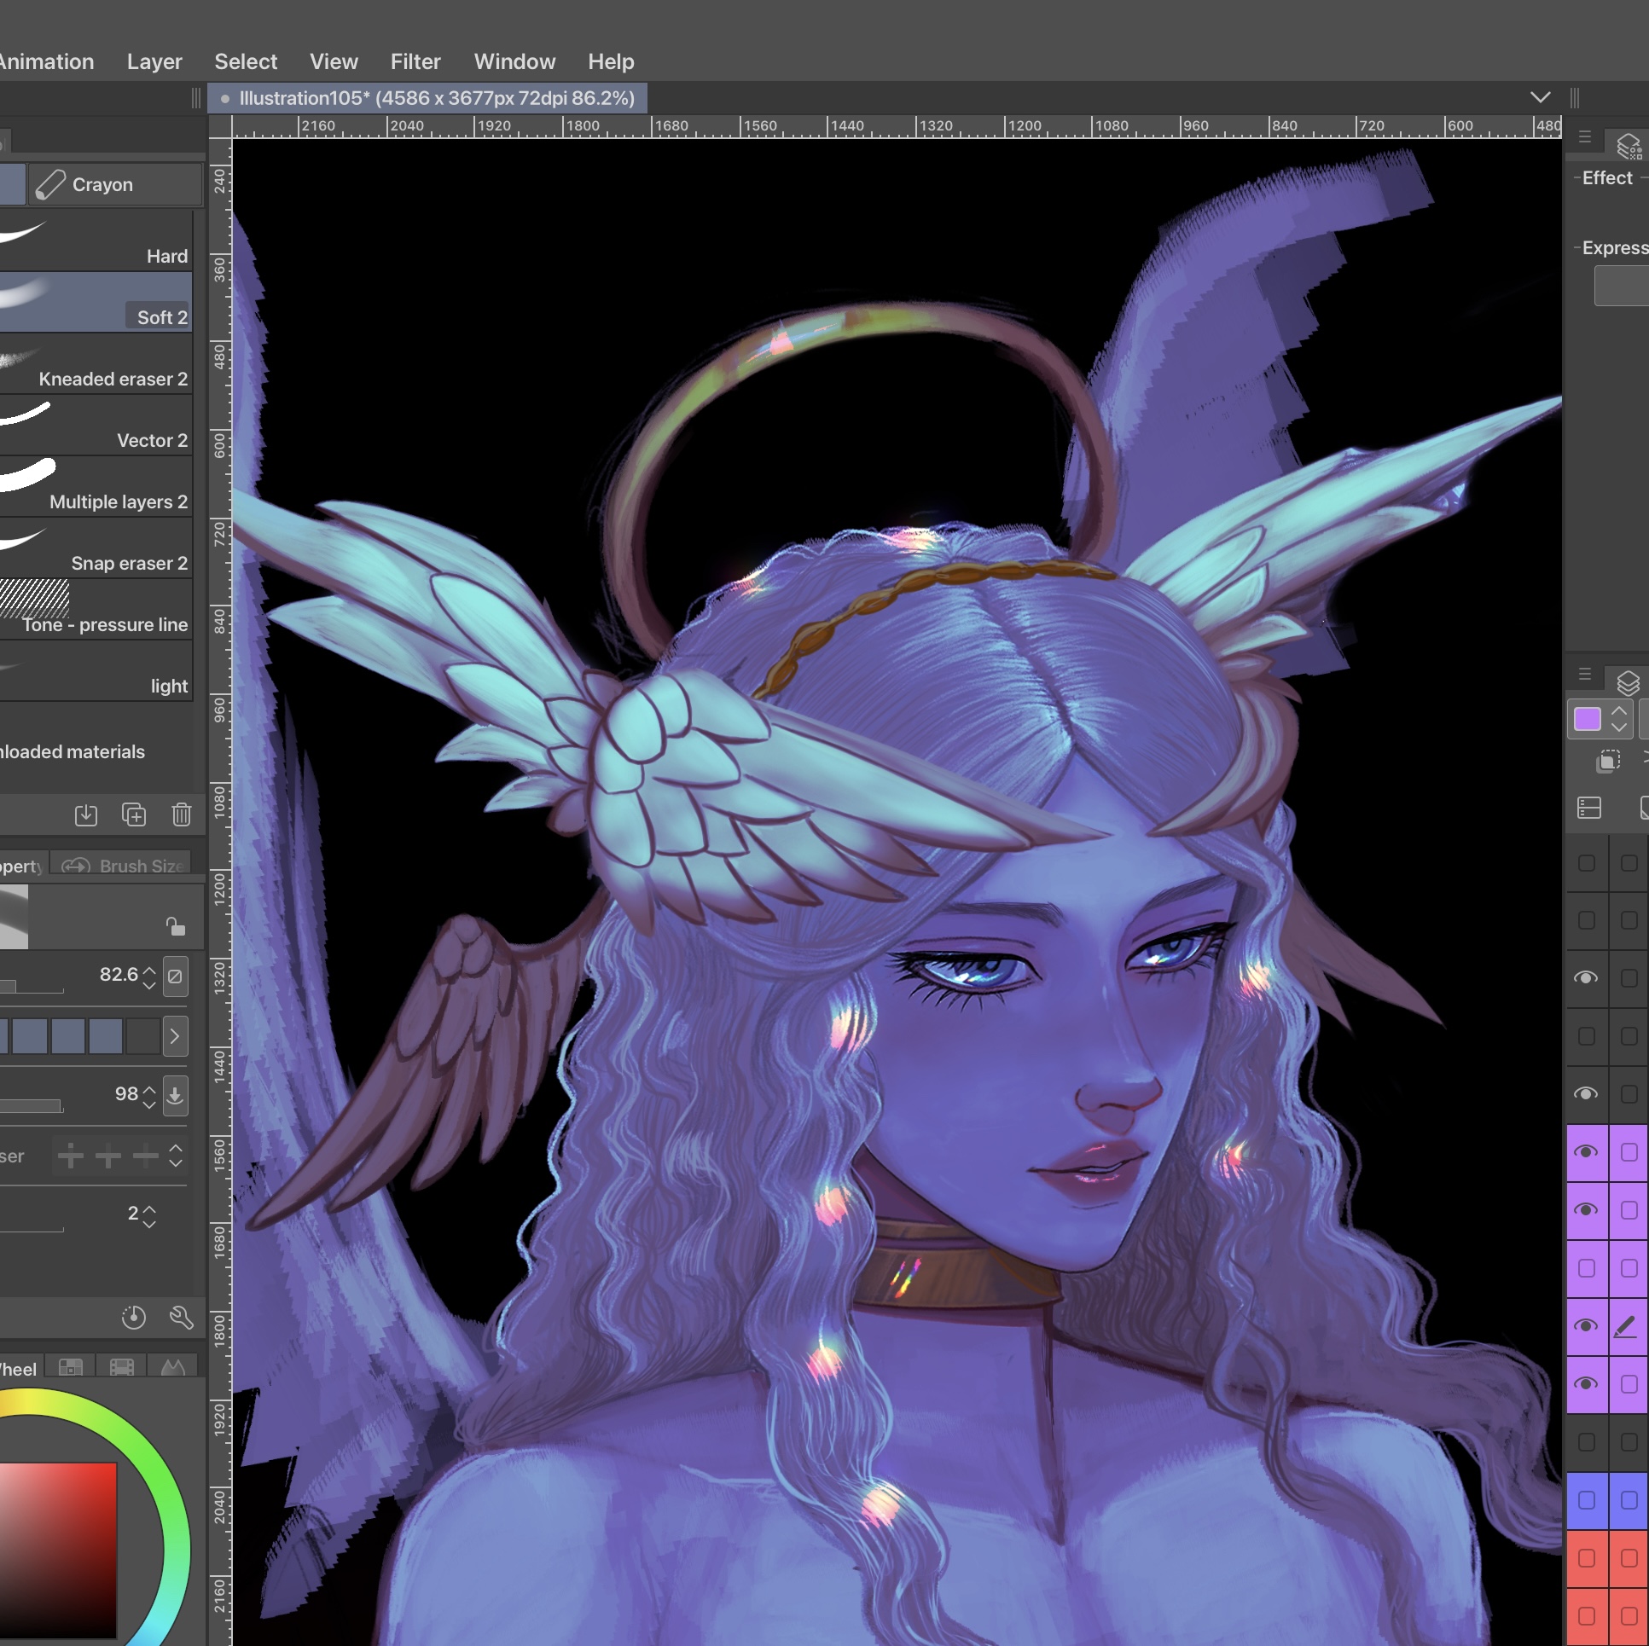Open the pen pressure download-arrow settings button
The image size is (1649, 1646).
click(x=175, y=1095)
